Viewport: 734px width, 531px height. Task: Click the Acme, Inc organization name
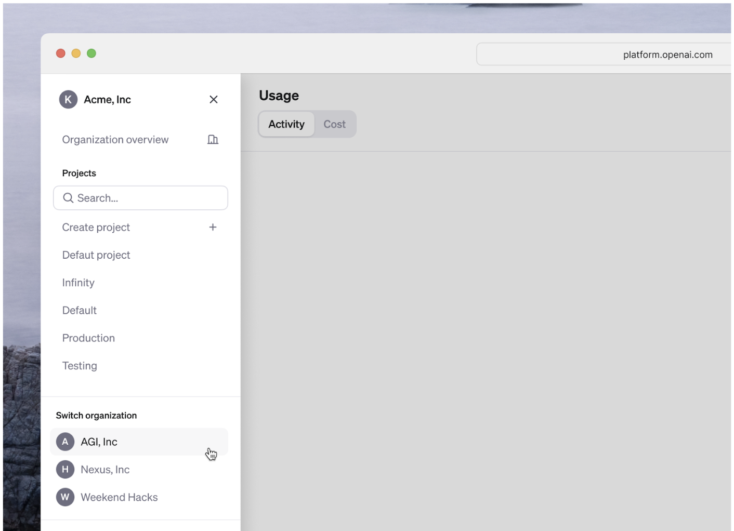(108, 99)
